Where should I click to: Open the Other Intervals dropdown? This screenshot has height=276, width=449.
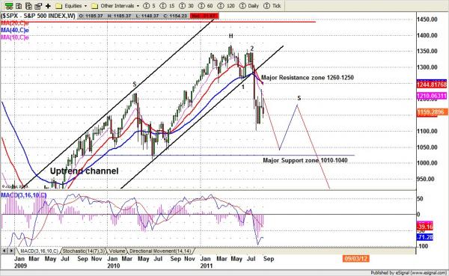[x=115, y=6]
